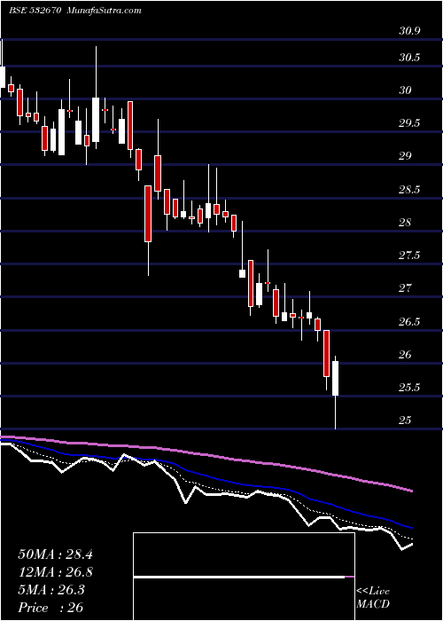This screenshot has height=621, width=443.
Task: Click the 28 price axis label
Action: click(406, 223)
